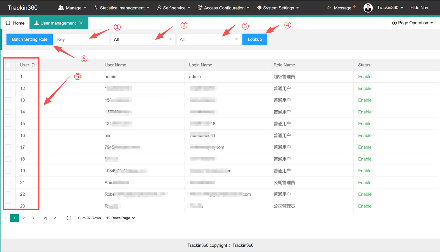Check the box for User ID 19
Image resolution: width=440 pixels, height=252 pixels.
8,171
